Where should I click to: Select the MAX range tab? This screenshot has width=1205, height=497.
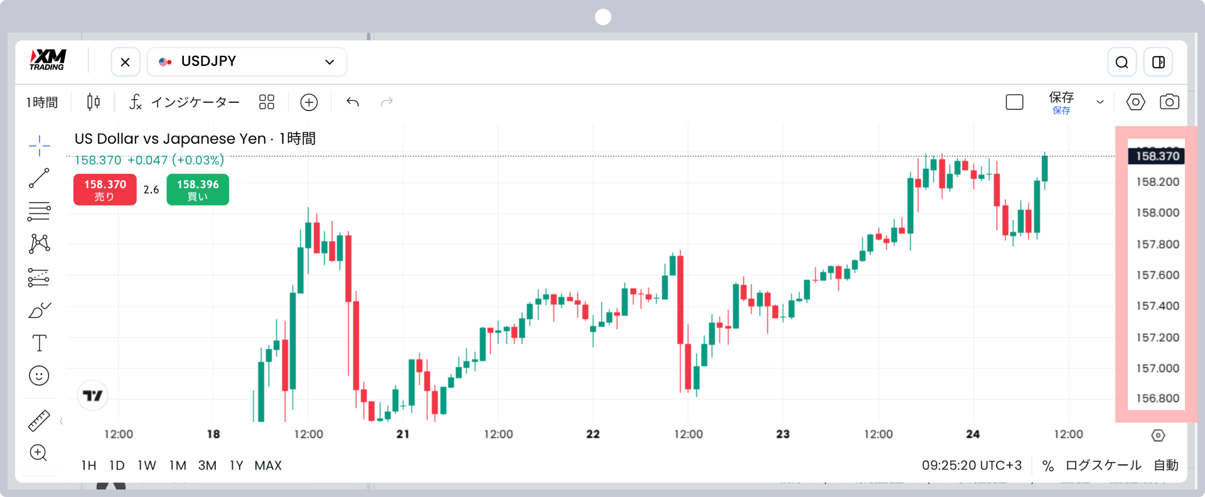[x=268, y=466]
